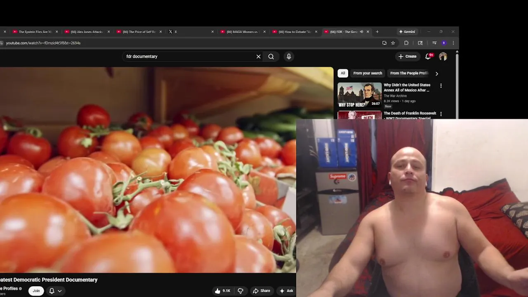528x297 pixels.
Task: Select the From your search chip
Action: tap(368, 73)
